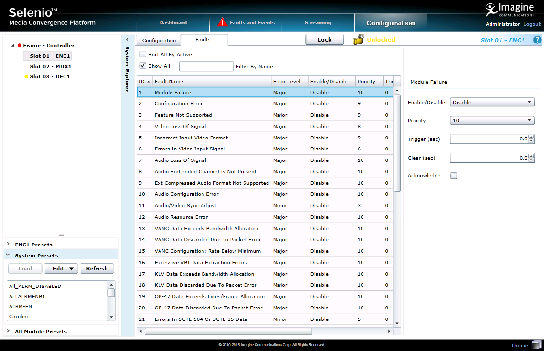The height and width of the screenshot is (351, 544).
Task: Collapse the Frame - Controller tree node
Action: tap(13, 45)
